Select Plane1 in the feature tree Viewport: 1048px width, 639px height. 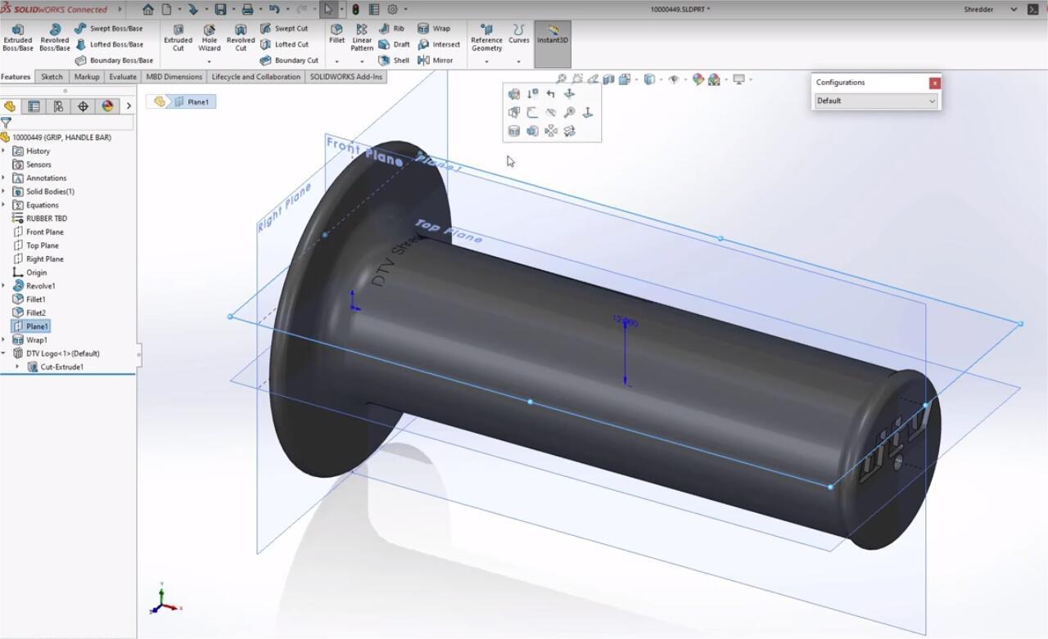[x=35, y=326]
